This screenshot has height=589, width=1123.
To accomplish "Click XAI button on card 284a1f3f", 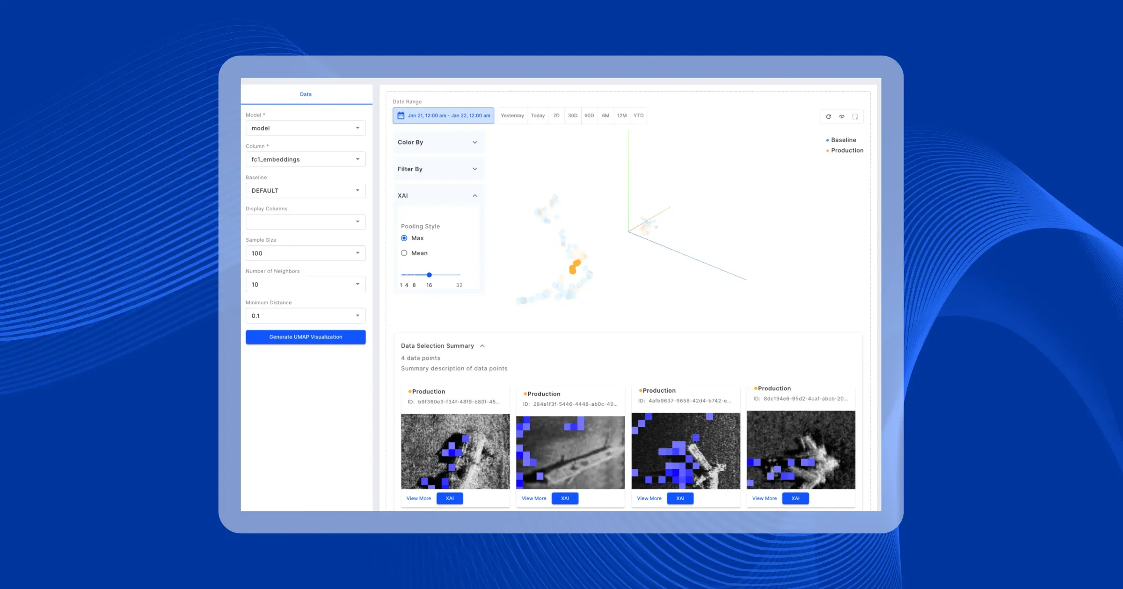I will (565, 498).
